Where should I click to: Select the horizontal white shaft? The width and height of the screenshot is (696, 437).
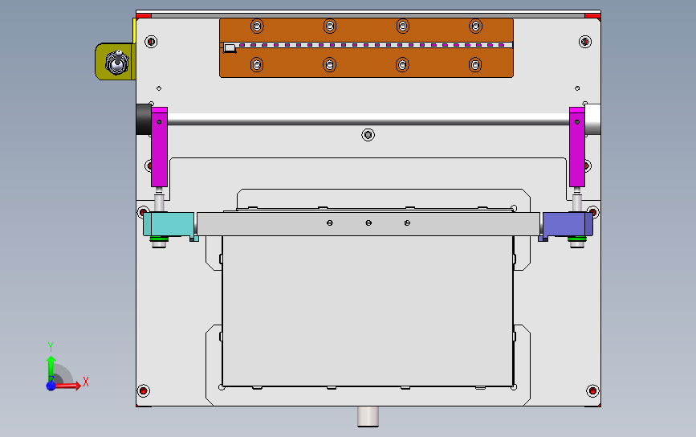pos(368,119)
